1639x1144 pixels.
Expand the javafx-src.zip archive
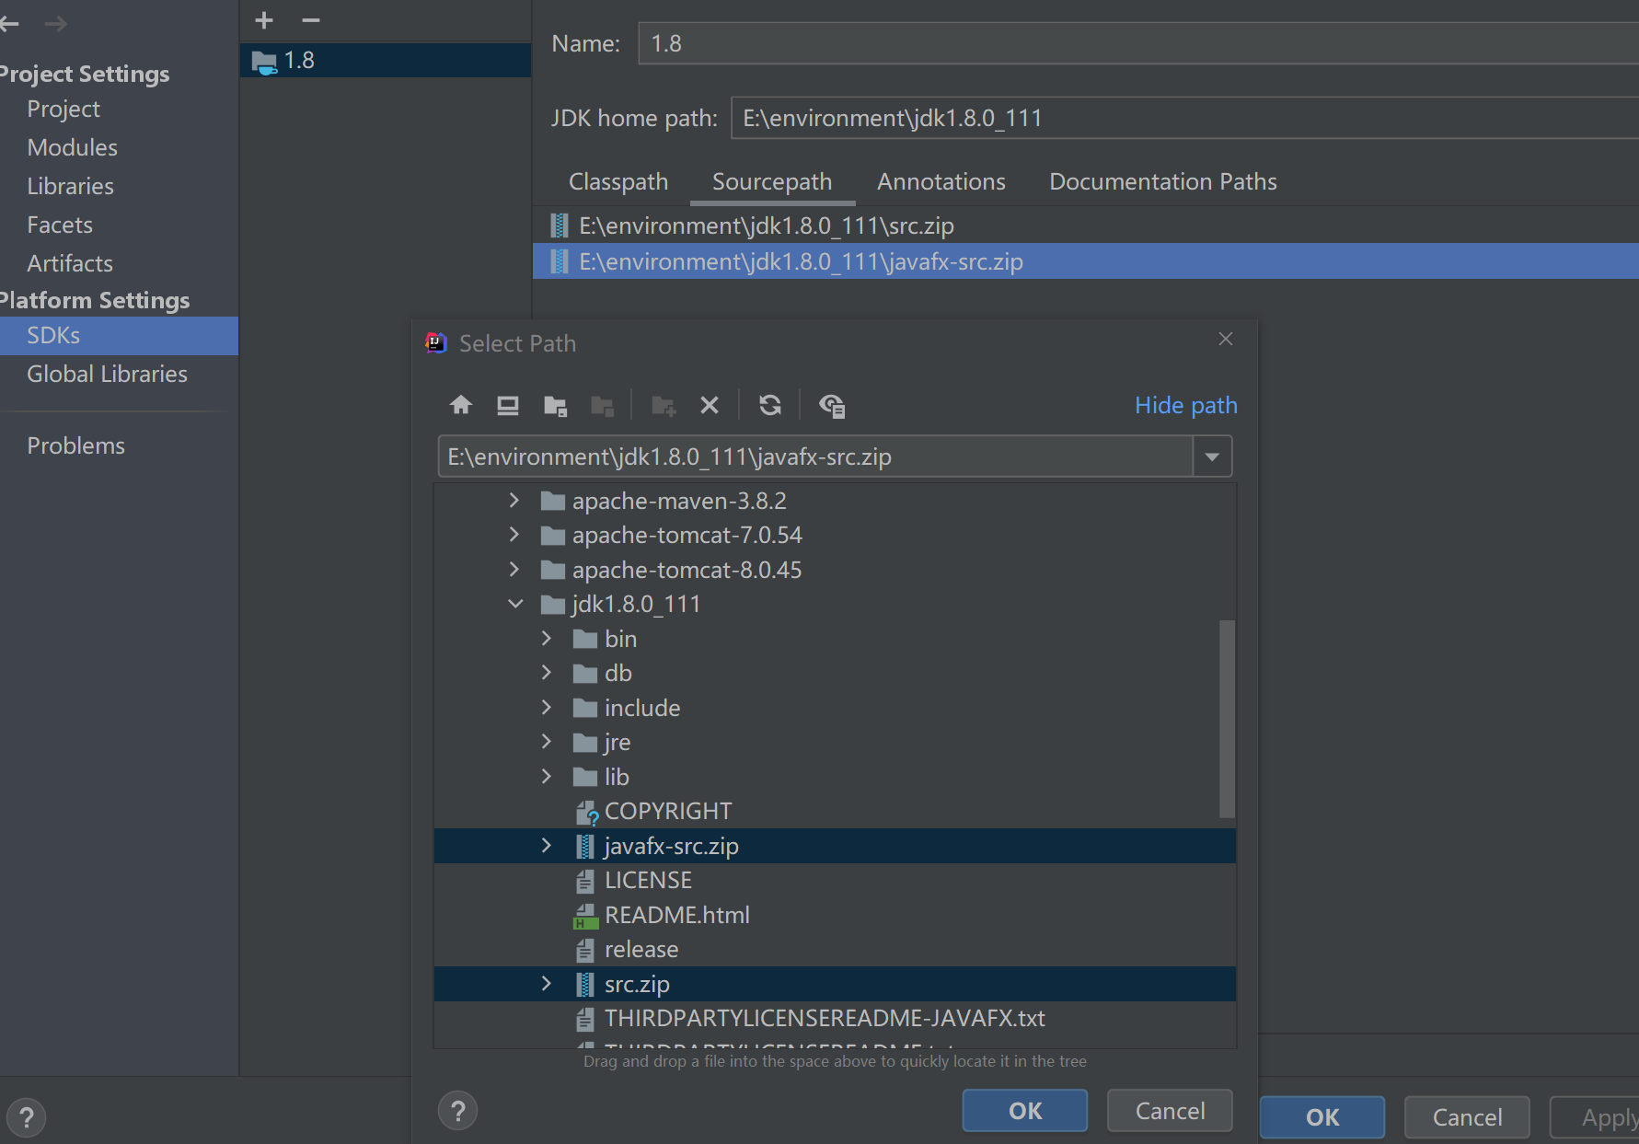pyautogui.click(x=547, y=846)
